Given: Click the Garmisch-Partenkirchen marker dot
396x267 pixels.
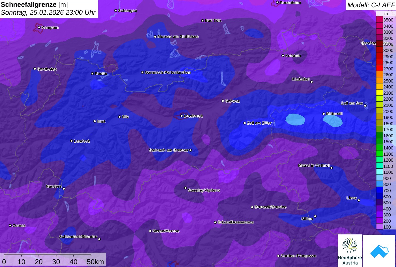Looking at the screenshot, I should click(143, 73).
